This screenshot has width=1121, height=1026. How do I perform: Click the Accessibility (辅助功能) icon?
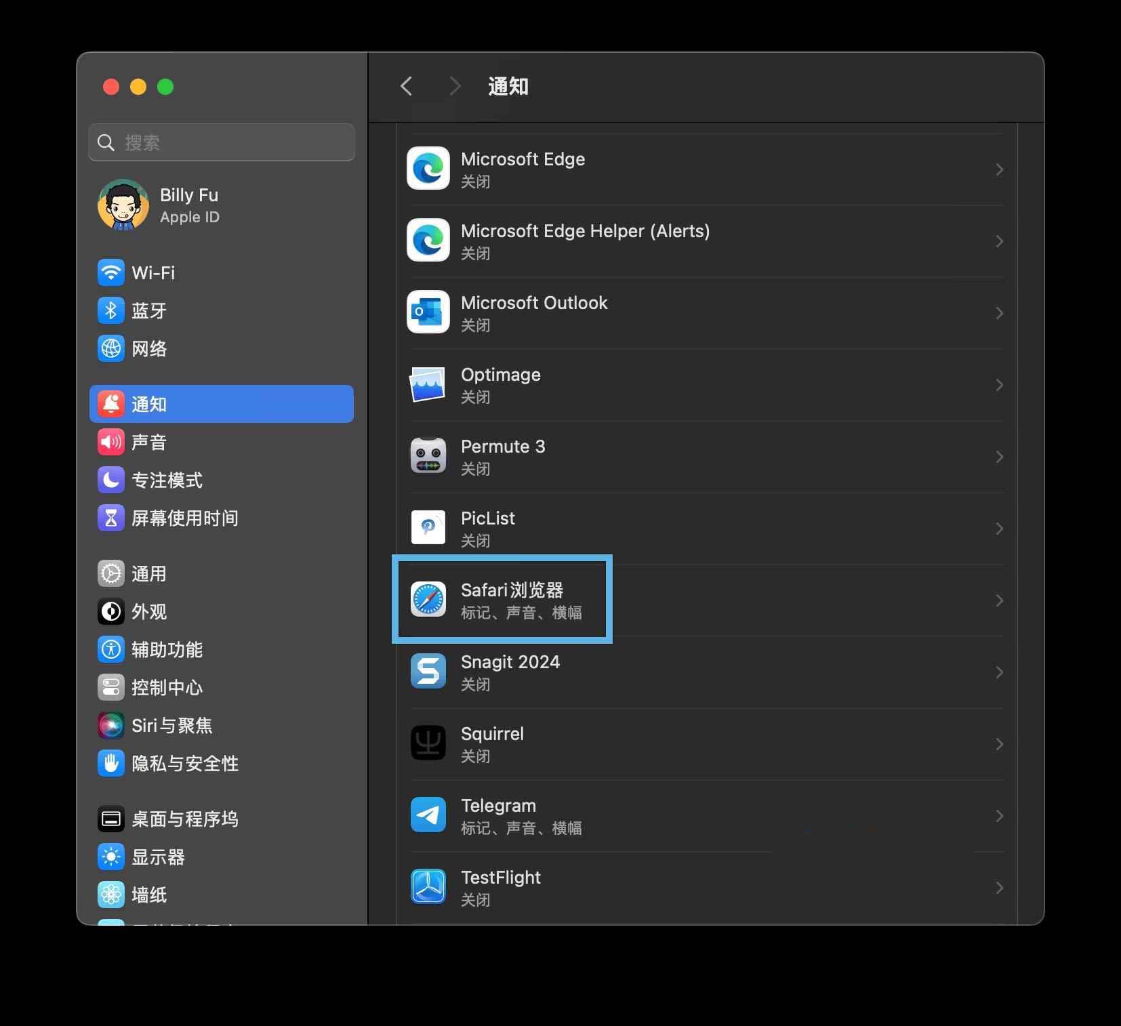tap(111, 650)
